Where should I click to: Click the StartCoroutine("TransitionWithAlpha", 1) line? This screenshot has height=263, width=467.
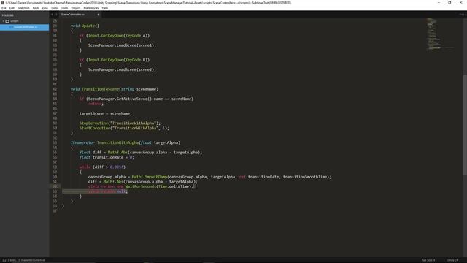click(124, 128)
